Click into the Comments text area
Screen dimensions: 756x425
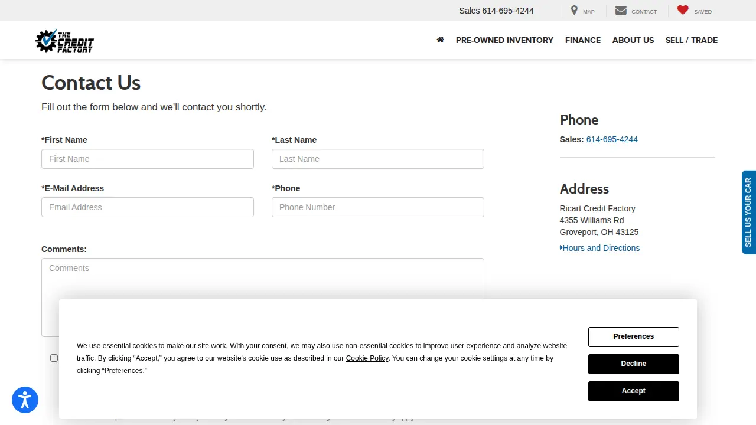point(263,297)
